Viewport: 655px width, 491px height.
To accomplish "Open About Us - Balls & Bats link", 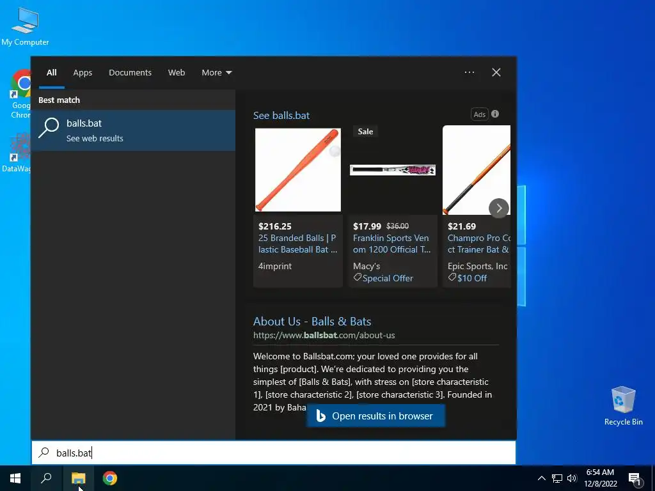I will click(x=312, y=322).
